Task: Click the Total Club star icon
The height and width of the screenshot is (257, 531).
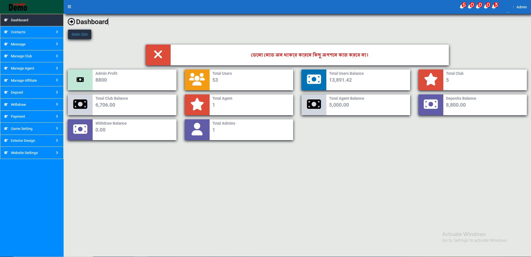Action: pos(431,79)
